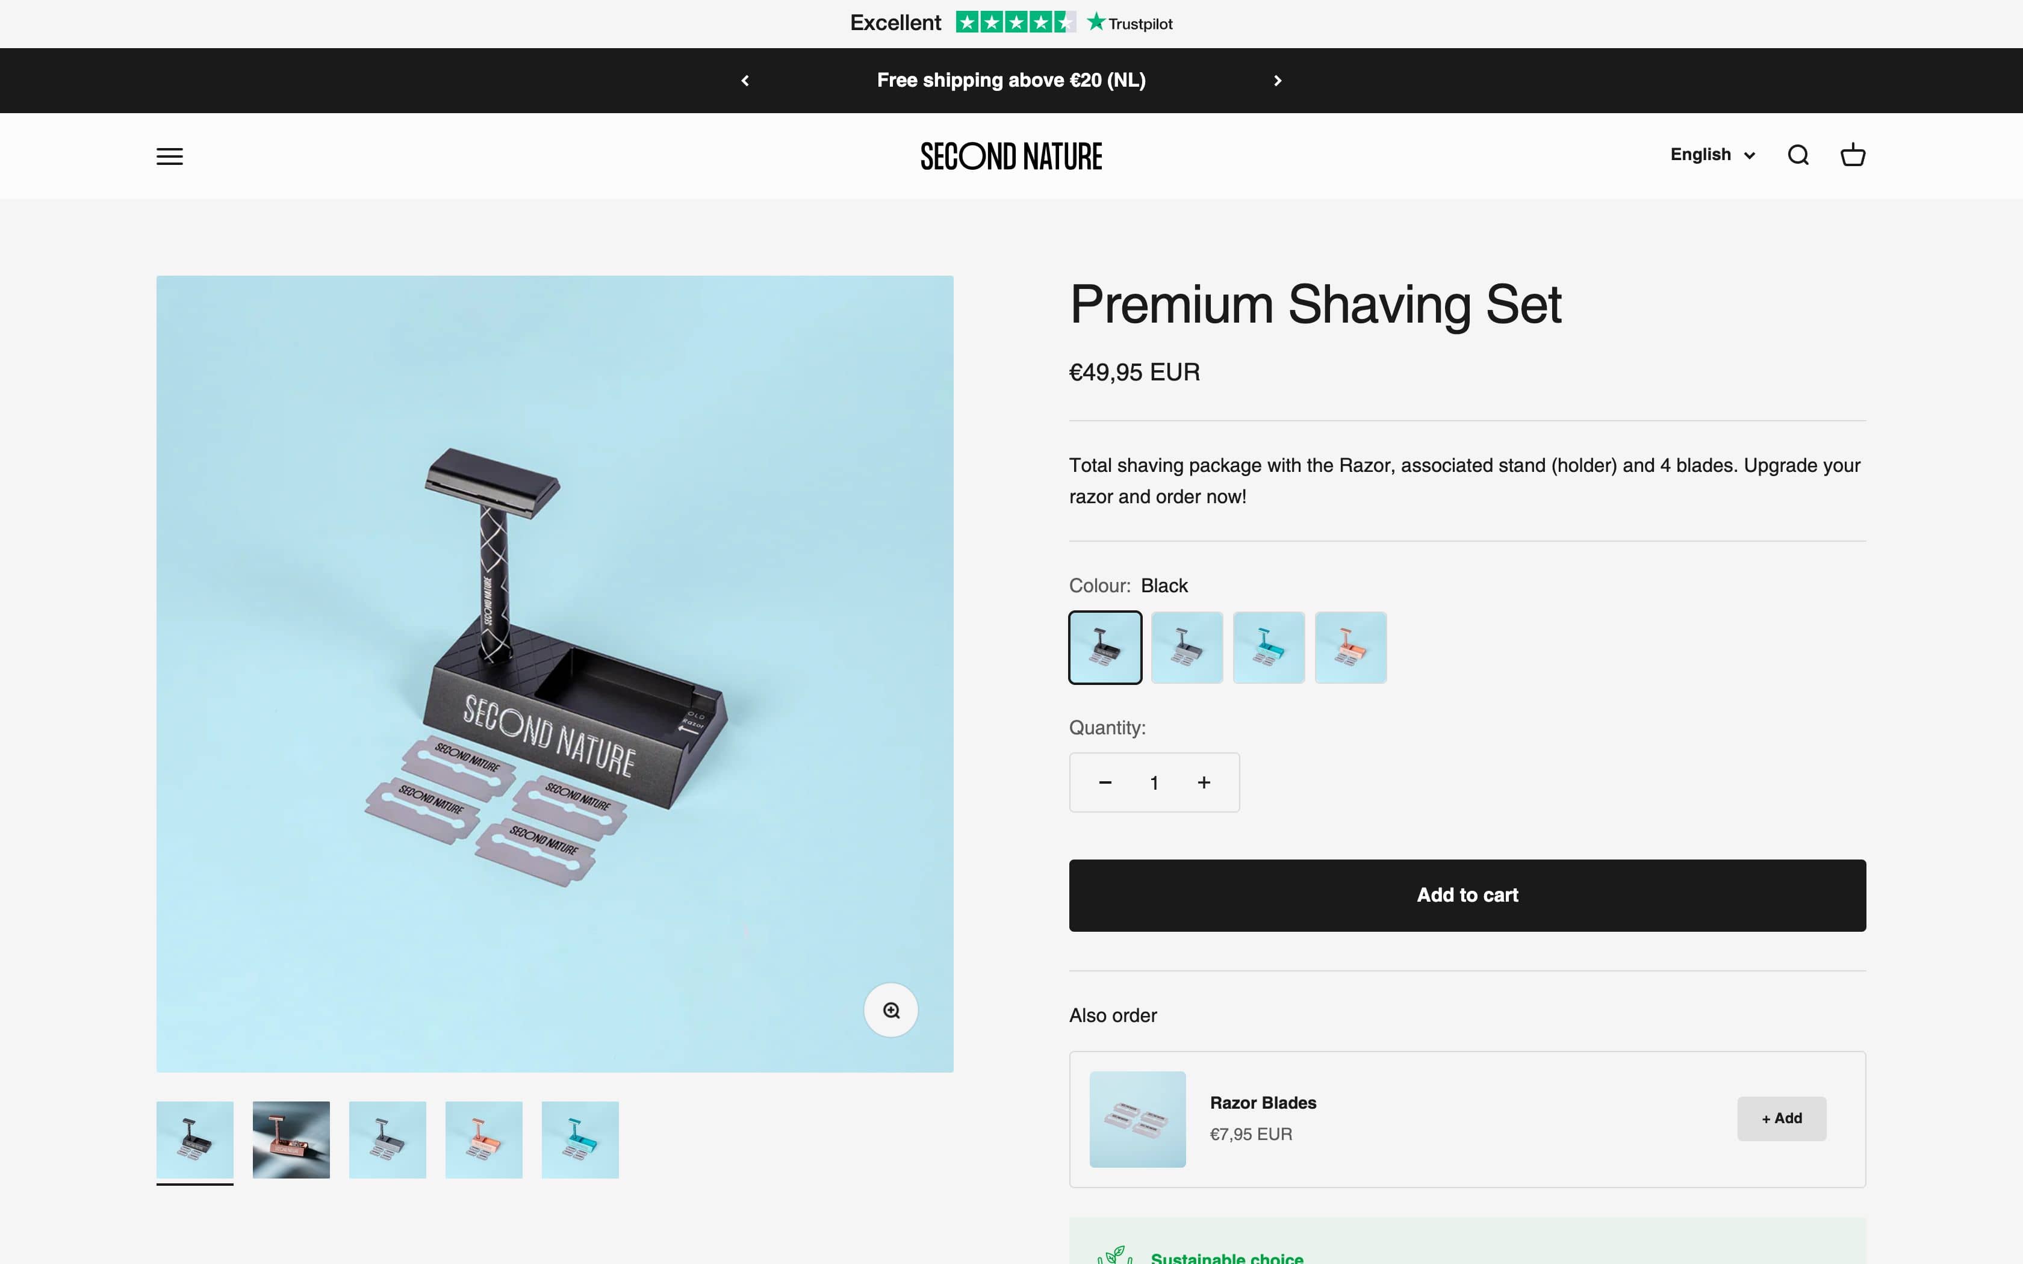View the turquoise razor gallery thumbnail

tap(580, 1139)
